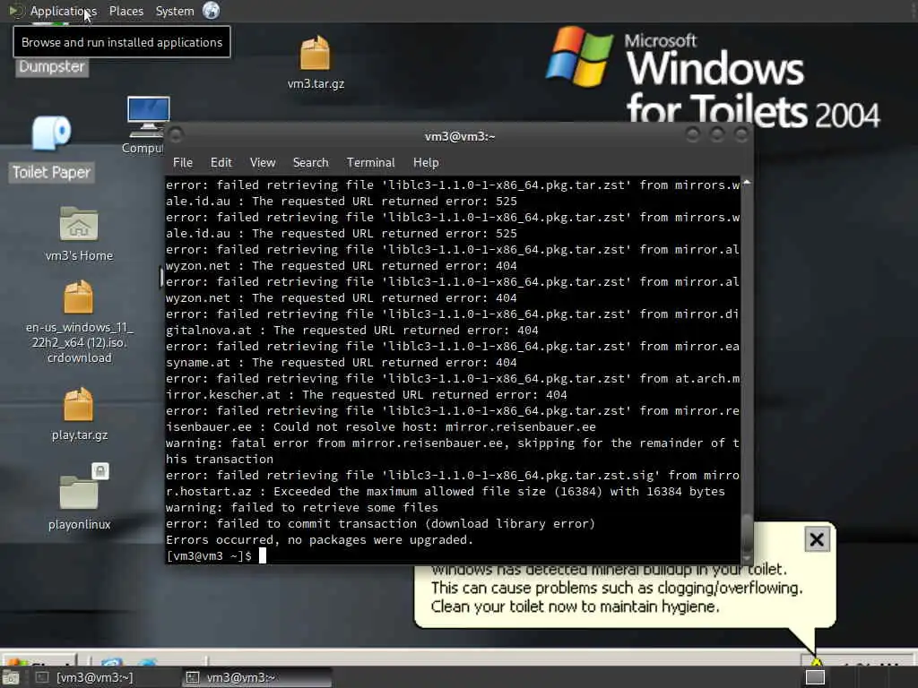The width and height of the screenshot is (918, 688).
Task: Open the terminal View menu
Action: 263,163
